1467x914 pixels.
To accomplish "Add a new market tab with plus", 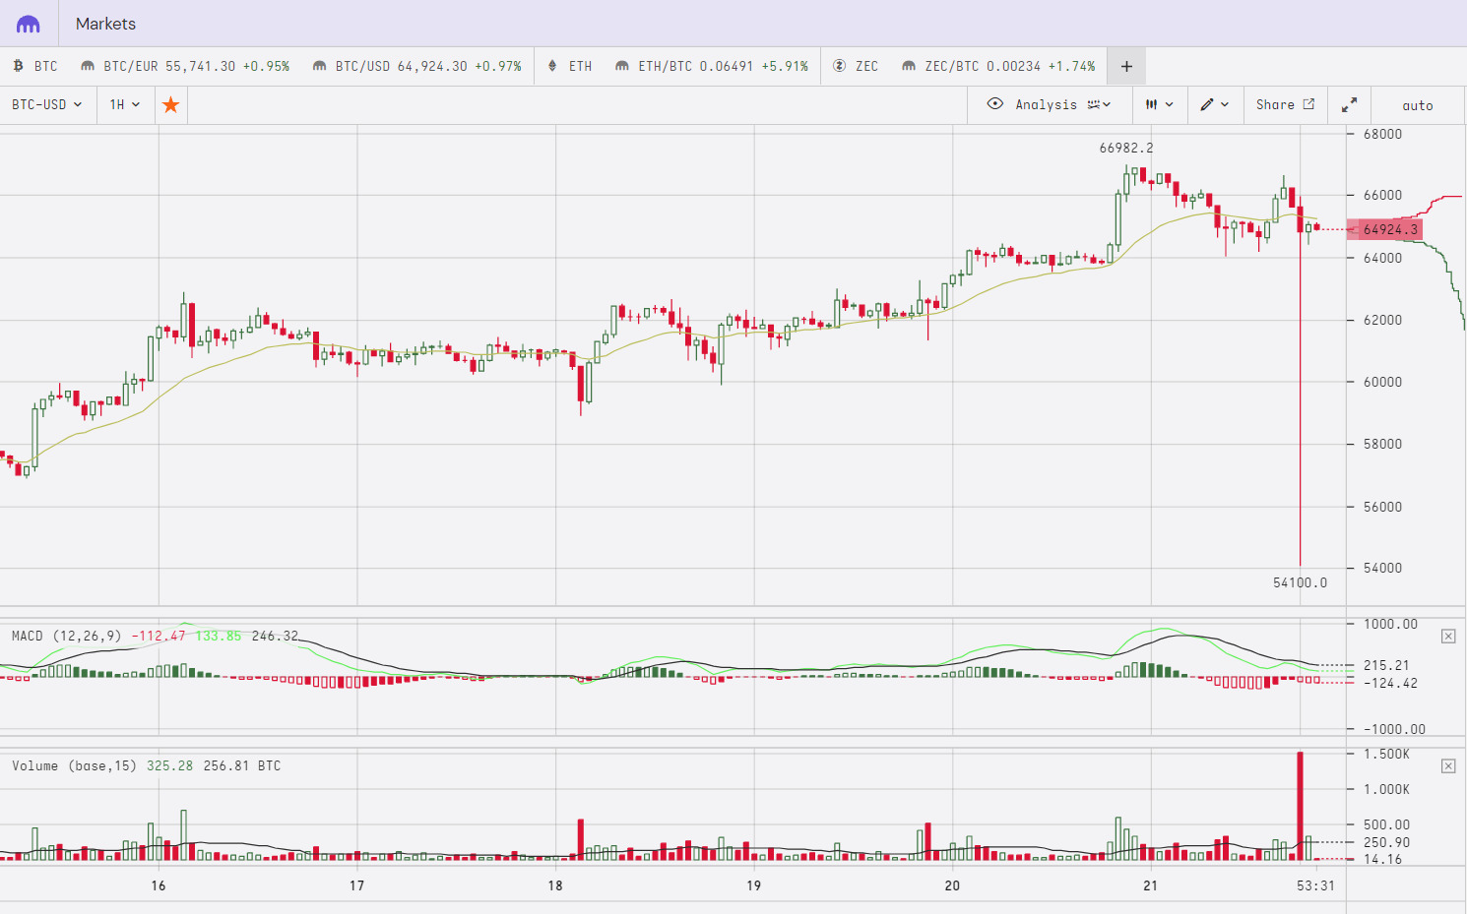I will click(1126, 67).
